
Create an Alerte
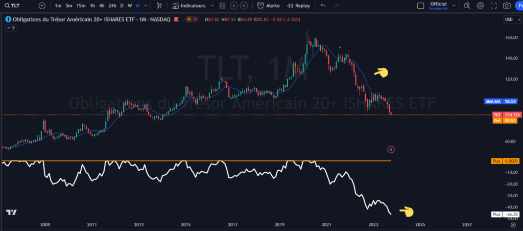tap(269, 6)
